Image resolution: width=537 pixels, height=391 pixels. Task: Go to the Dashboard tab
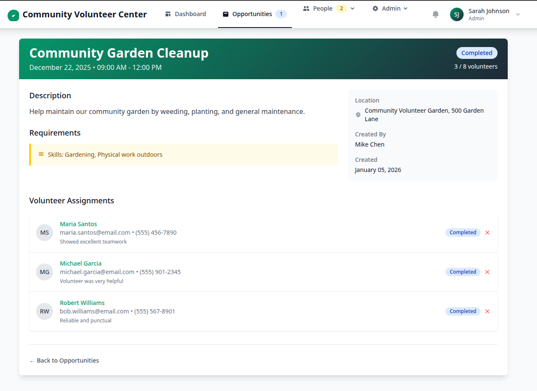(186, 14)
